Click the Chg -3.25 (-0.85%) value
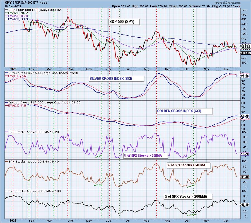The image size is (251, 223). (225, 6)
